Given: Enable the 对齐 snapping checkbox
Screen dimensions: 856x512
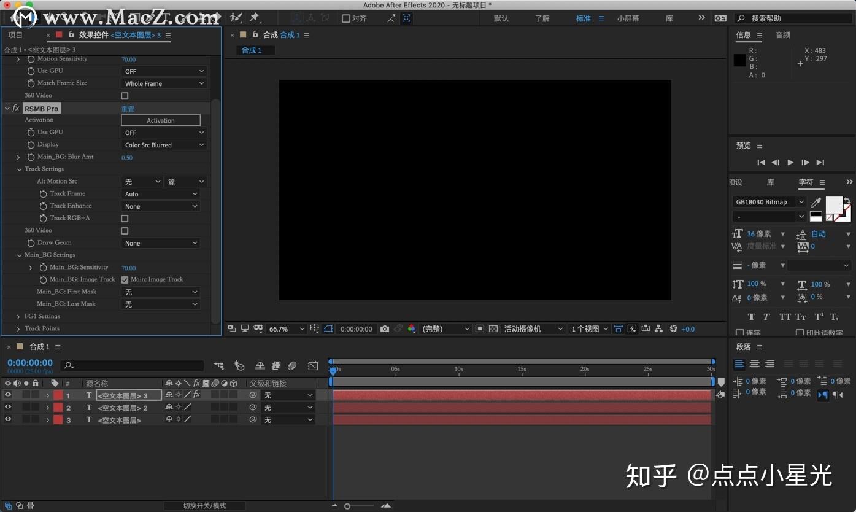Looking at the screenshot, I should pyautogui.click(x=346, y=18).
